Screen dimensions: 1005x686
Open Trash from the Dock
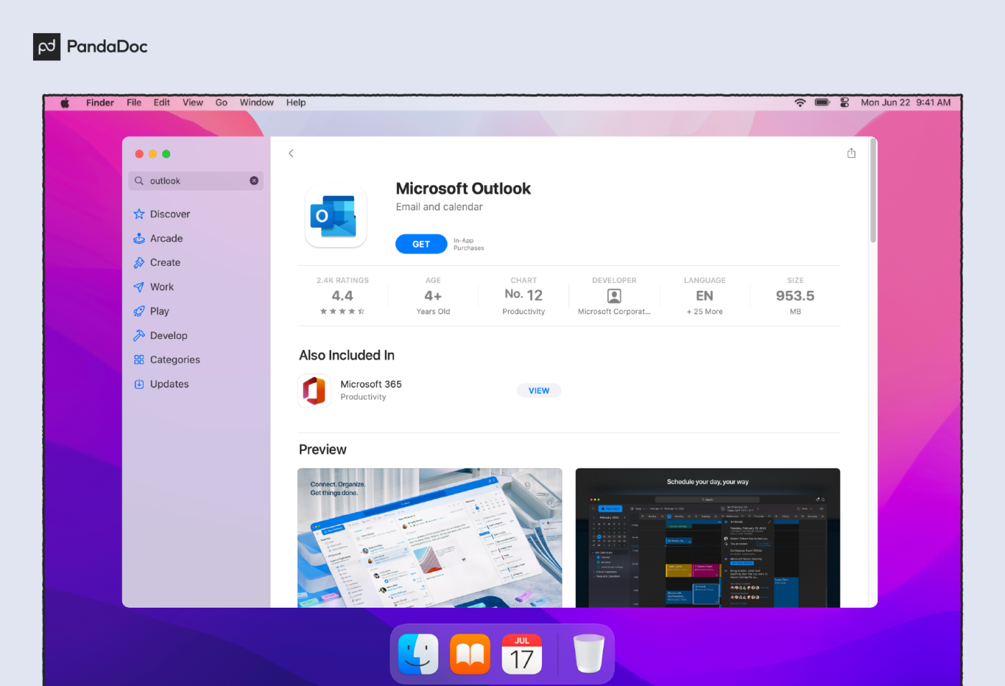pyautogui.click(x=589, y=654)
